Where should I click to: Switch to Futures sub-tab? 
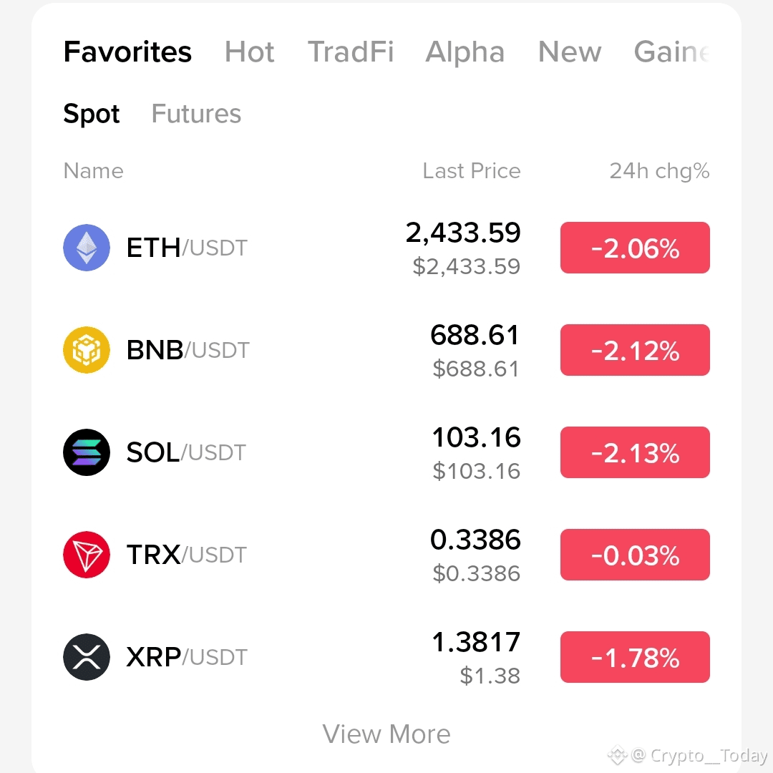click(196, 114)
